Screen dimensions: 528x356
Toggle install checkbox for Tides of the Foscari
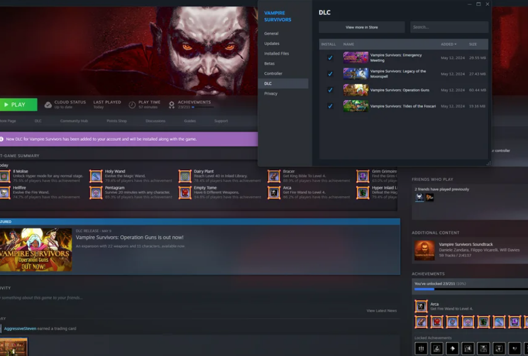pyautogui.click(x=330, y=106)
